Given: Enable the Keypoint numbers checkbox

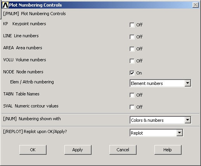Looking at the screenshot, I should click(132, 25).
